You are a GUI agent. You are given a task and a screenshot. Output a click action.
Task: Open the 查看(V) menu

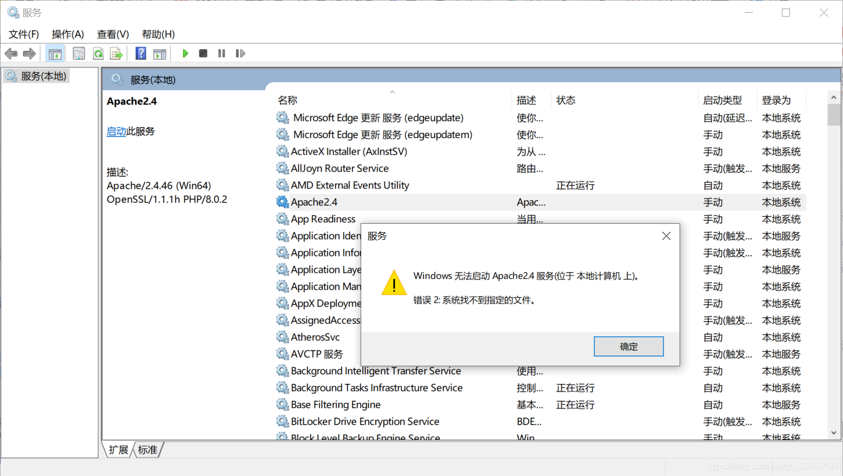click(113, 34)
